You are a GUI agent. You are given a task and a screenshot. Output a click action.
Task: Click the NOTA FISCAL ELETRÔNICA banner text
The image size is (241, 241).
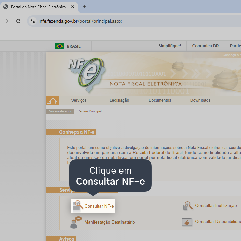[146, 84]
